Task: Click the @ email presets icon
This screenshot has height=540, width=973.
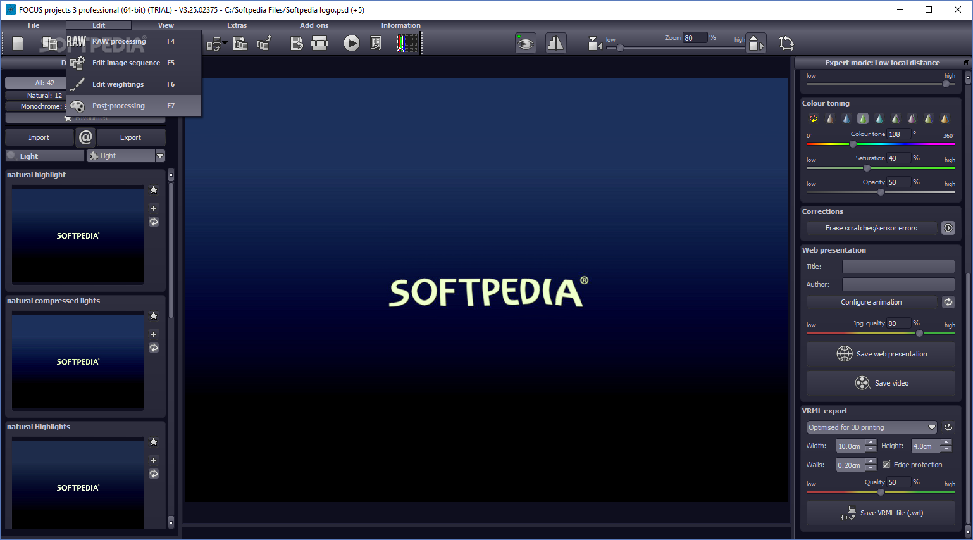Action: coord(85,137)
